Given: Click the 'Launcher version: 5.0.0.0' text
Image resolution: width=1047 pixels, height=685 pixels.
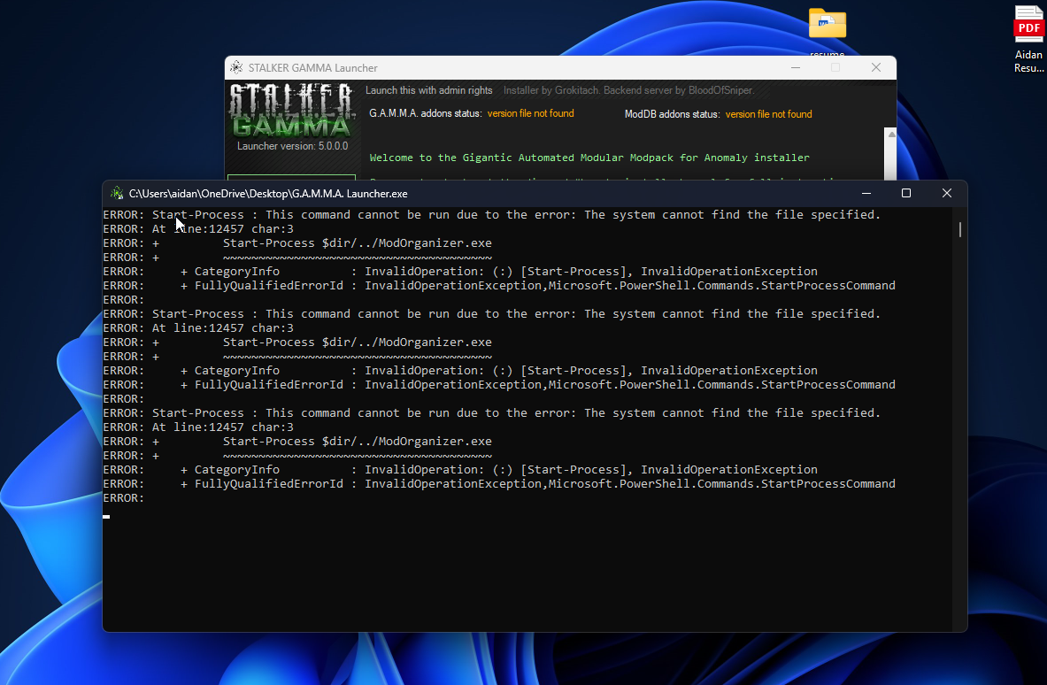Looking at the screenshot, I should [x=292, y=145].
